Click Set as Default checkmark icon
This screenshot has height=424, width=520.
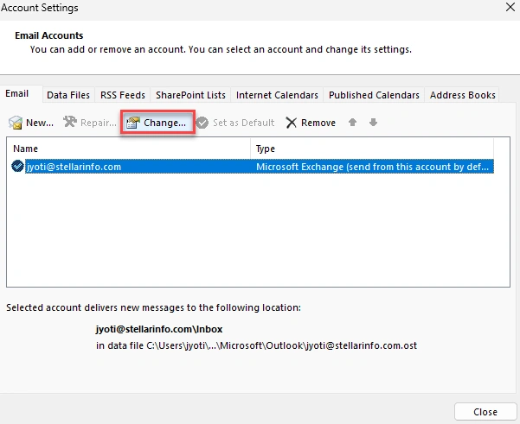coord(202,123)
